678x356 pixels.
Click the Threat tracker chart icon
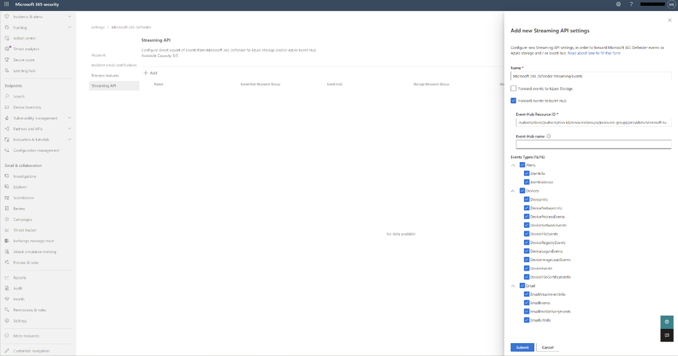(7, 231)
